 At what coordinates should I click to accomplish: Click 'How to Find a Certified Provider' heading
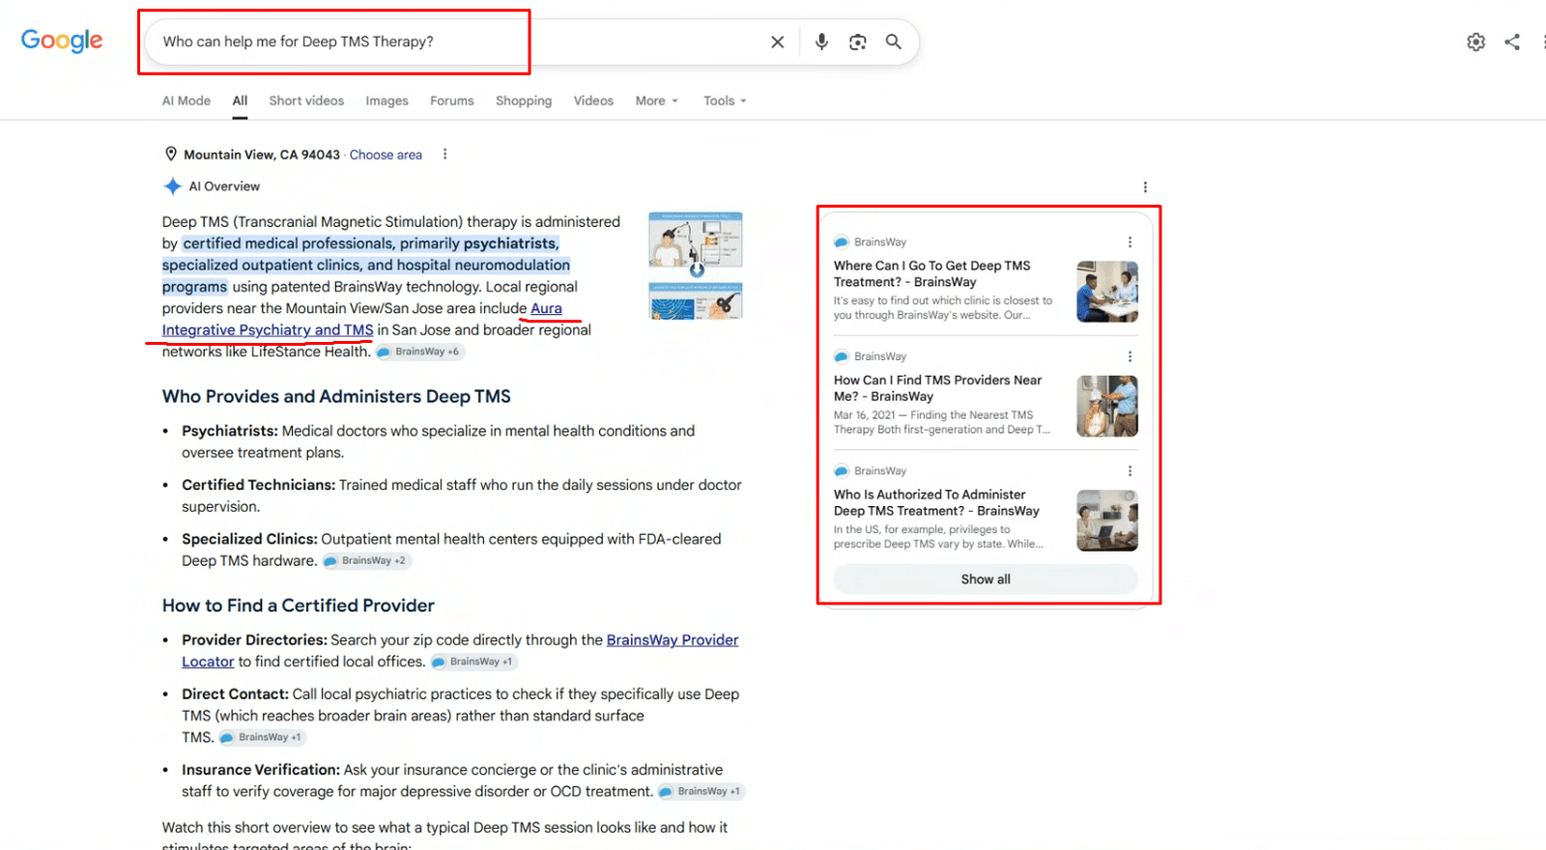click(x=299, y=606)
